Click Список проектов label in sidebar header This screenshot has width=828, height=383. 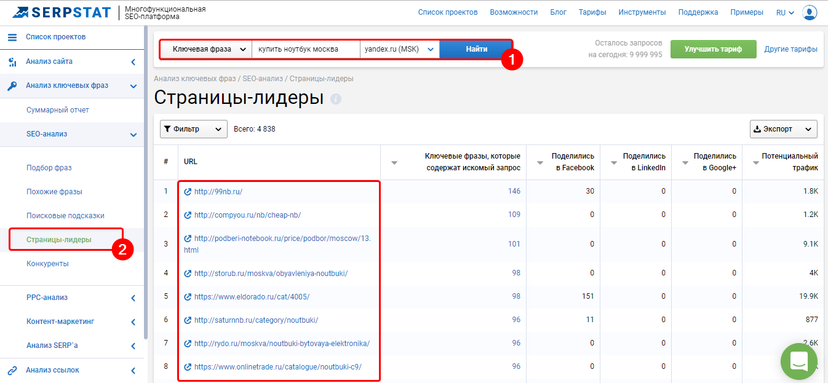(56, 37)
